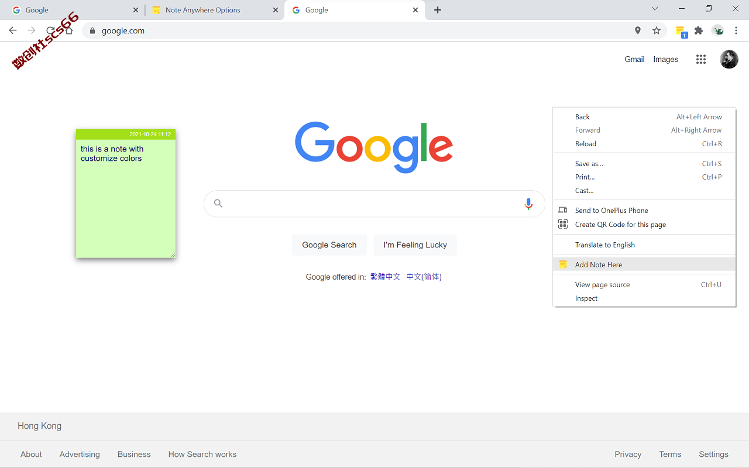
Task: Open the Gmail link
Action: coord(634,59)
